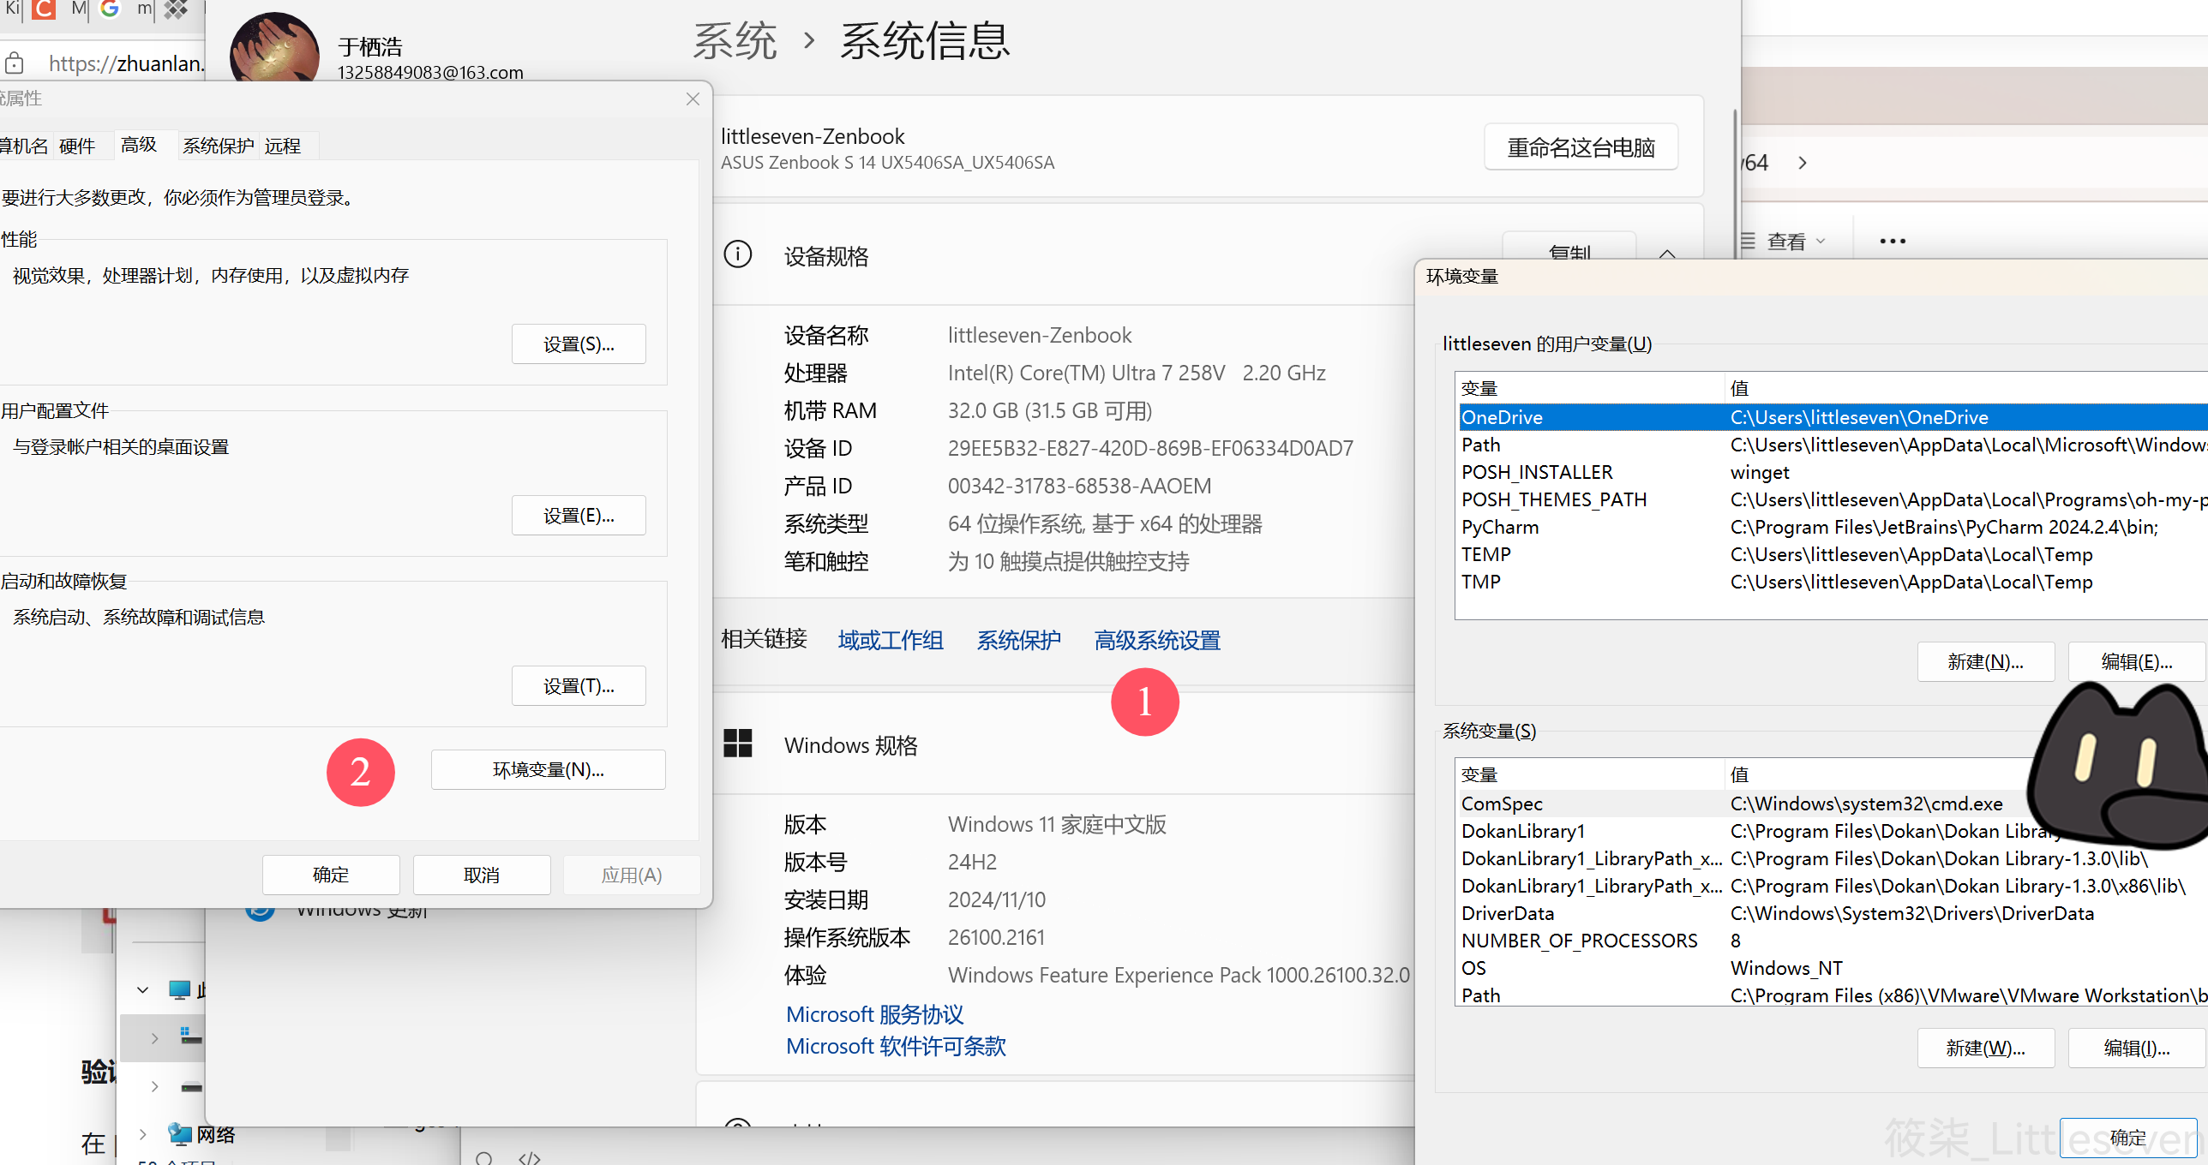Click the search icon at the bottom edge

click(x=484, y=1158)
